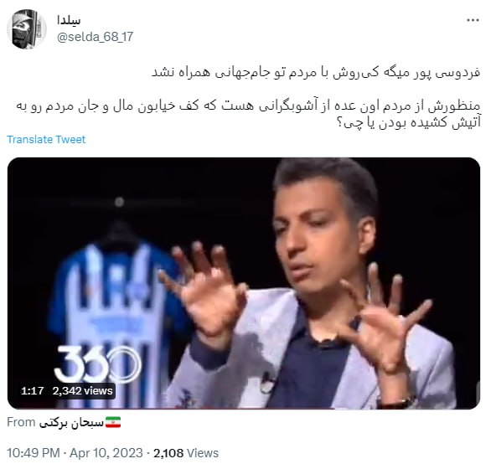491x469 pixels.
Task: Click the Translate Tweet link
Action: (46, 139)
